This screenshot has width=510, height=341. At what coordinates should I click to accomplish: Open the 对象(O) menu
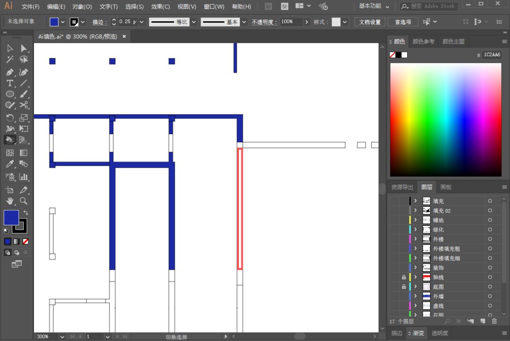coord(82,7)
